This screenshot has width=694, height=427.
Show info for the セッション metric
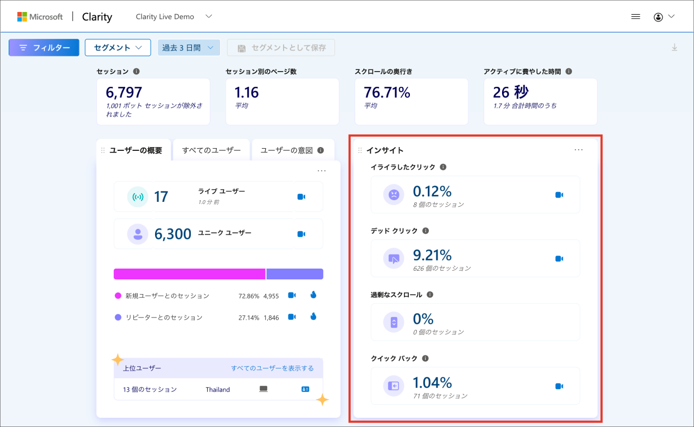tap(136, 72)
